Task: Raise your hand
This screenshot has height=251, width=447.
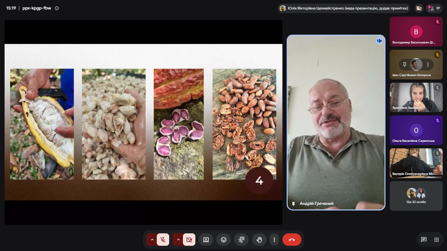Action: click(259, 240)
